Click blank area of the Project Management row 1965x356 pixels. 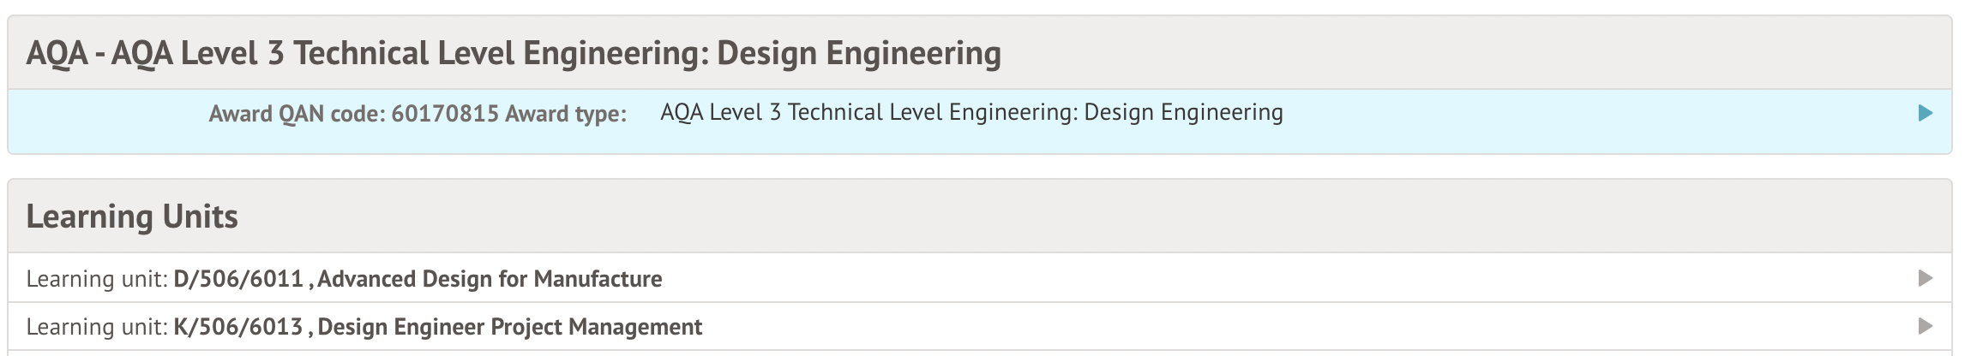(x=1286, y=327)
